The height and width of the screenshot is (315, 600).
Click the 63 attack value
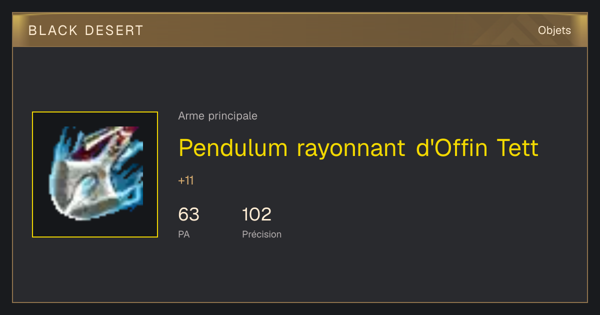coord(188,214)
